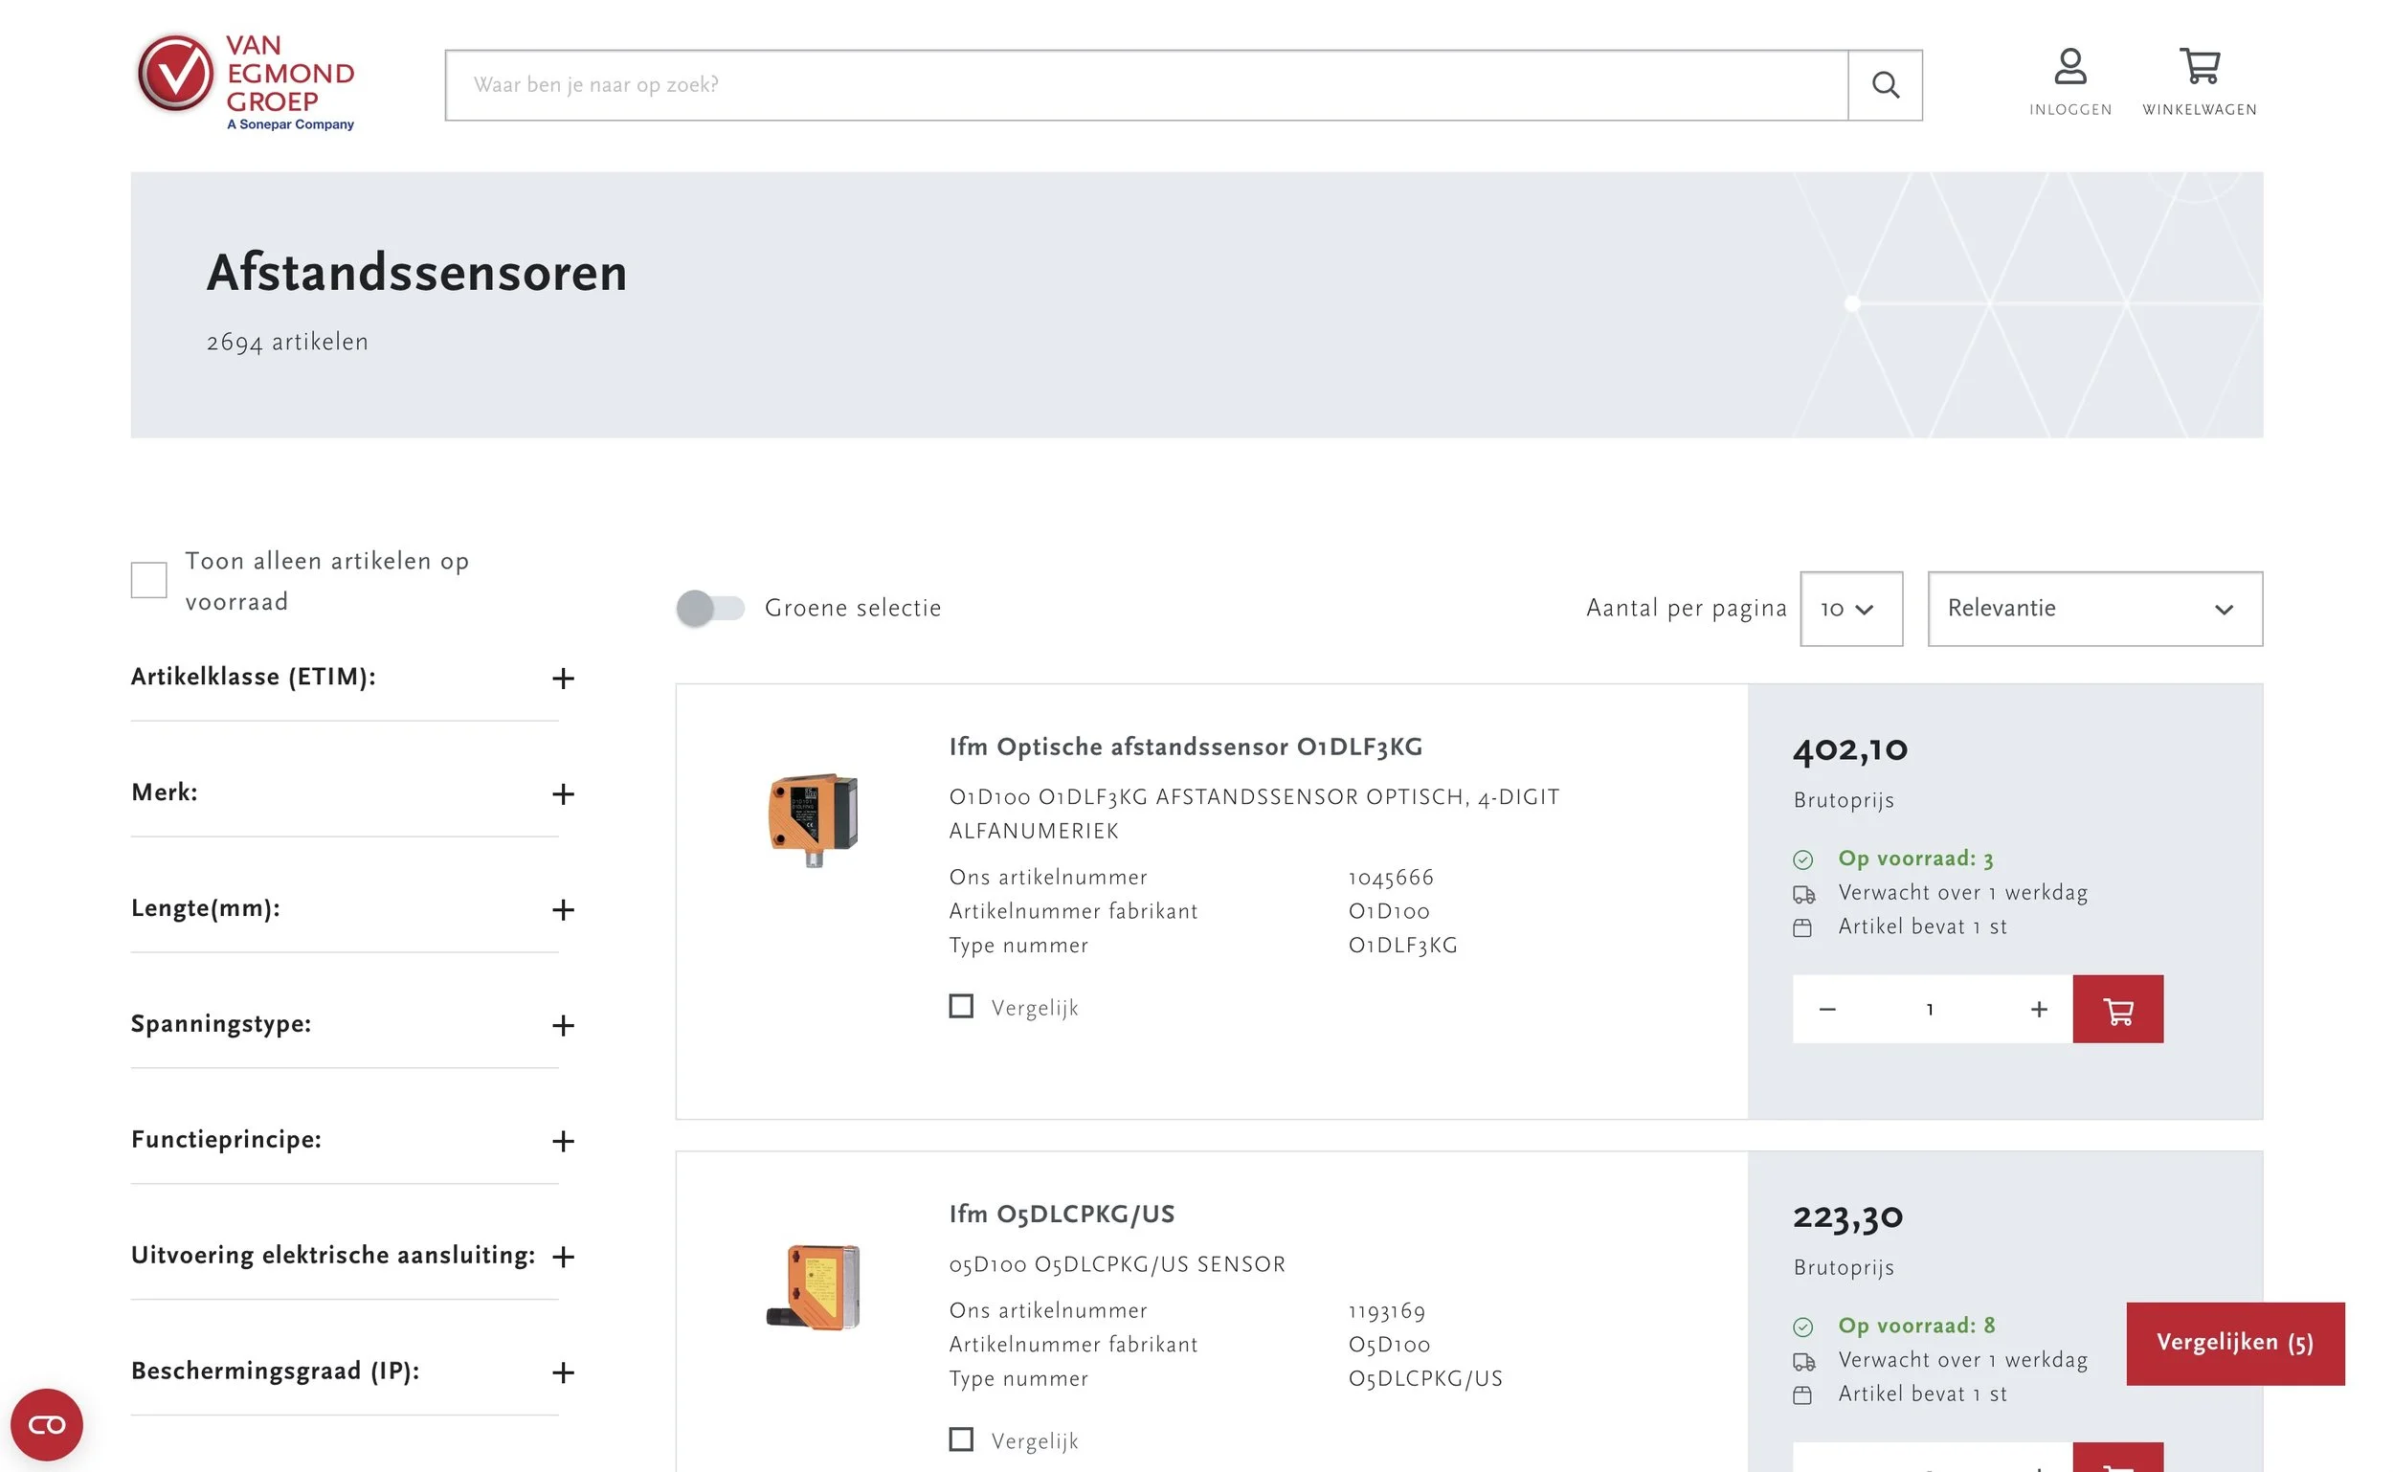The width and height of the screenshot is (2393, 1472).
Task: Click the green stock check icon for 402,10 item
Action: (x=1803, y=859)
